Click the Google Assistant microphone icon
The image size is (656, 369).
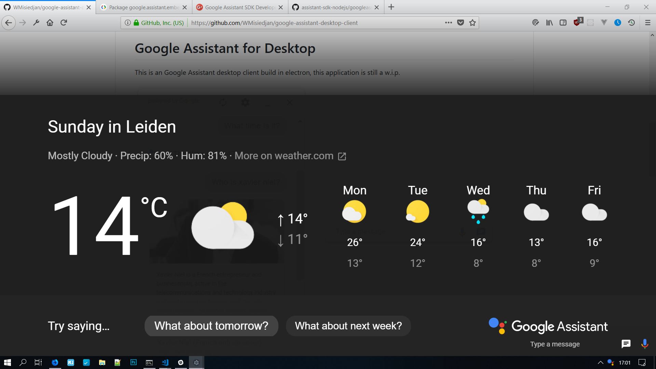pyautogui.click(x=644, y=344)
